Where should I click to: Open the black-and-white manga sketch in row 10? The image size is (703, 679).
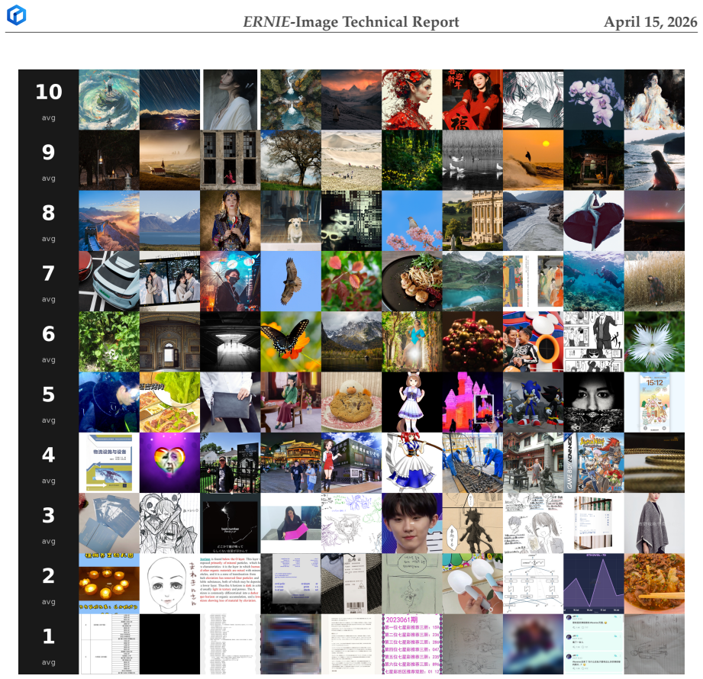(x=533, y=99)
